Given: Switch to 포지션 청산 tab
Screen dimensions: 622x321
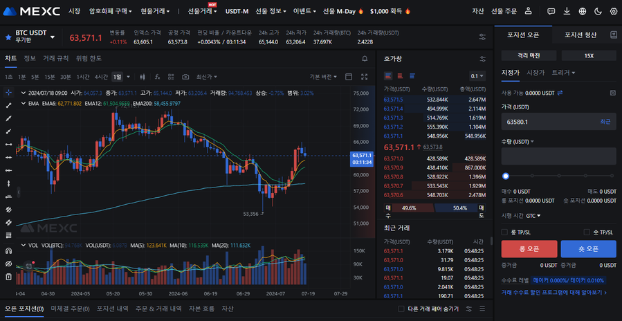Looking at the screenshot, I should pyautogui.click(x=580, y=35).
